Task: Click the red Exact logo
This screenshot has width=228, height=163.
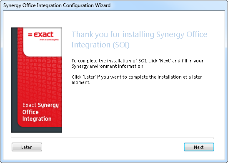Action: (41, 35)
